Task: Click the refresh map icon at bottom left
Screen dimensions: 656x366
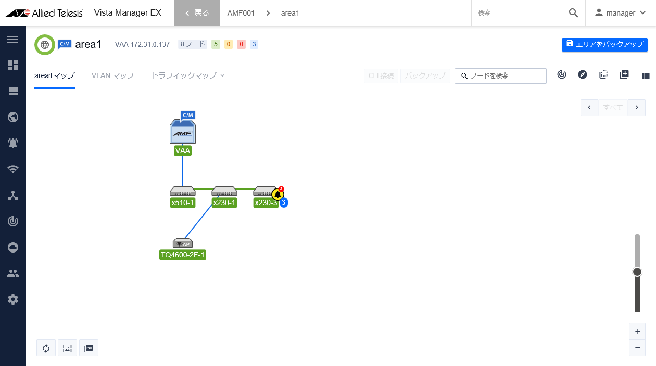Action: (46, 348)
